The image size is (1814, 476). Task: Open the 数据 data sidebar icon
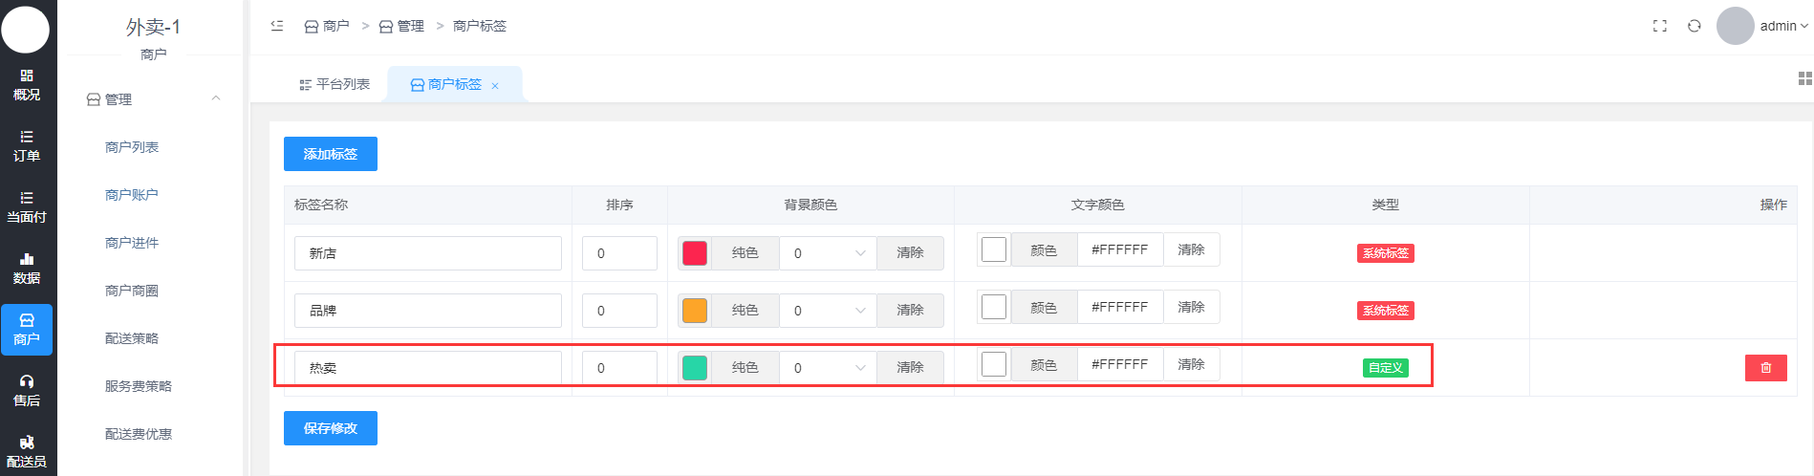point(27,268)
